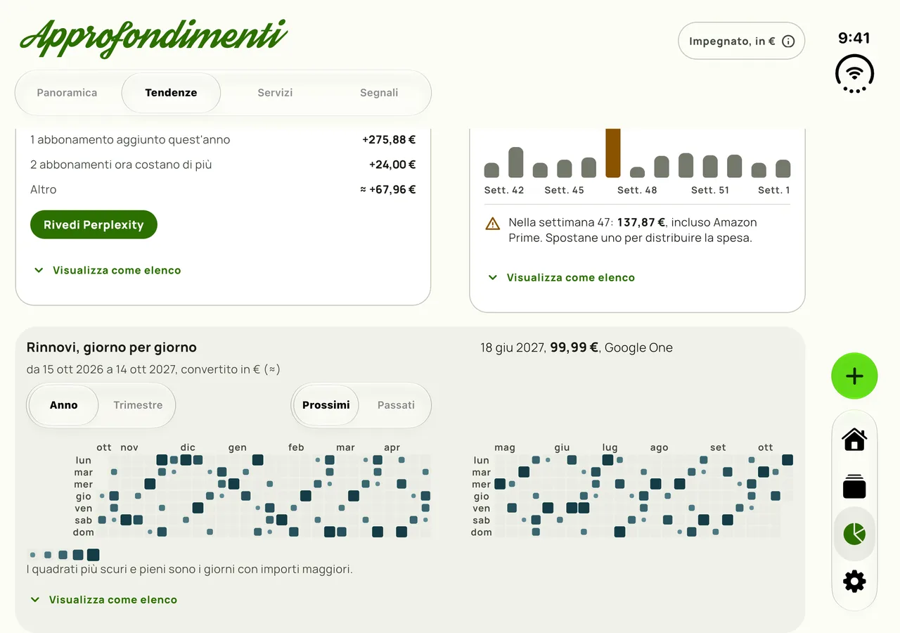Open the Panoramica tab
The width and height of the screenshot is (900, 633).
pos(67,93)
